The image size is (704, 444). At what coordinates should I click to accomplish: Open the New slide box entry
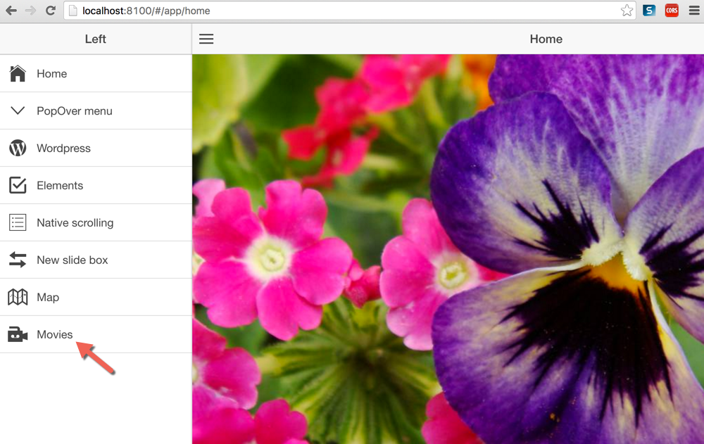point(96,260)
